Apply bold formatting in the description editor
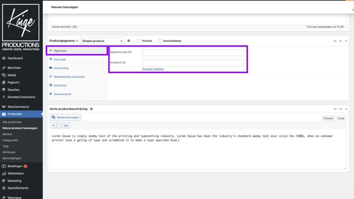This screenshot has height=199, width=354. [x=53, y=125]
